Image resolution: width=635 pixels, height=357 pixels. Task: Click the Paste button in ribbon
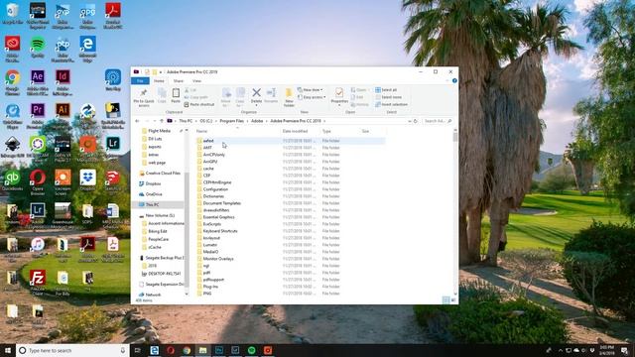pyautogui.click(x=176, y=96)
